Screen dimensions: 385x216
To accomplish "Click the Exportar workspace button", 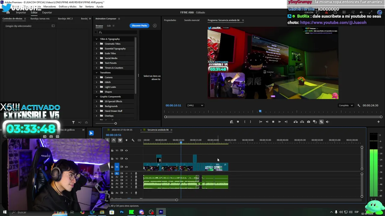I will [47, 13].
